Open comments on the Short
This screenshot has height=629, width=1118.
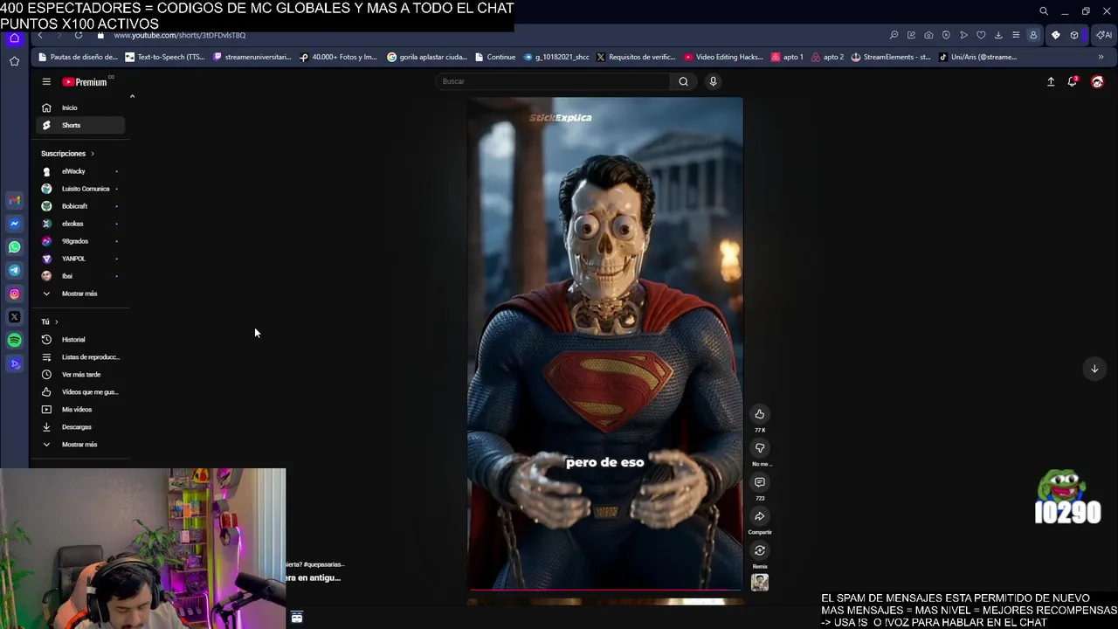click(x=760, y=482)
